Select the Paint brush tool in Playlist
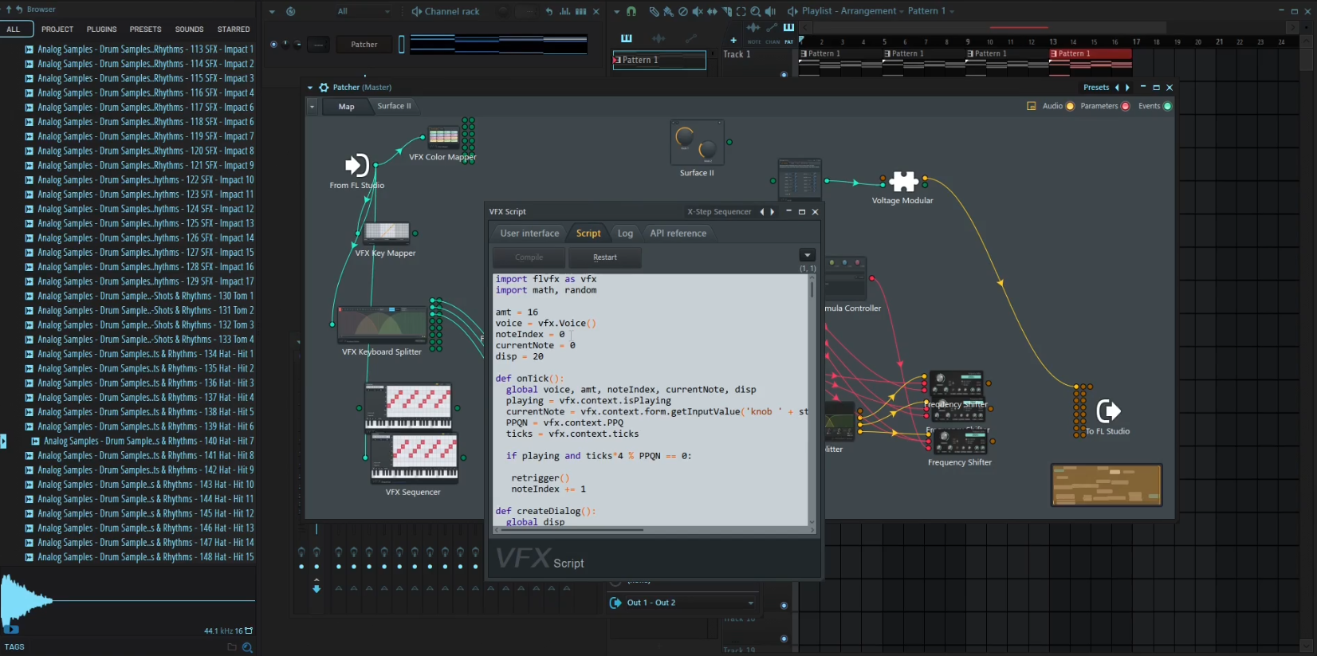This screenshot has height=656, width=1317. coord(668,11)
